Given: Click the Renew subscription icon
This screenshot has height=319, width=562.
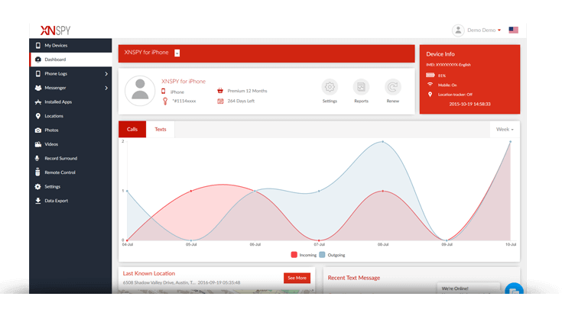Looking at the screenshot, I should tap(392, 87).
